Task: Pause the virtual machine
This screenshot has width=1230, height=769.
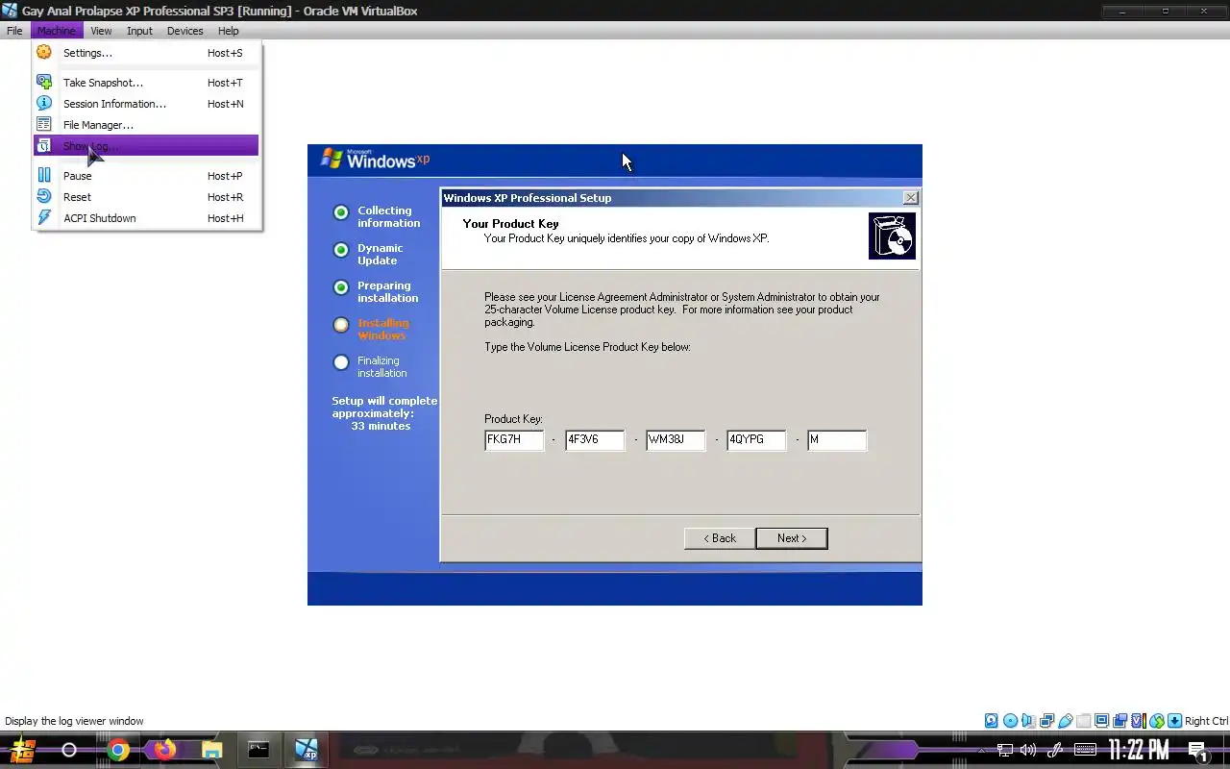Action: (146, 176)
